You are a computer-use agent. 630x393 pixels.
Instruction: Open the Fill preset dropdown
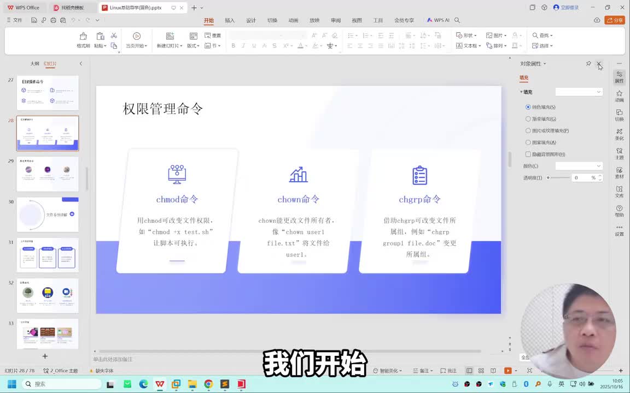coord(579,92)
